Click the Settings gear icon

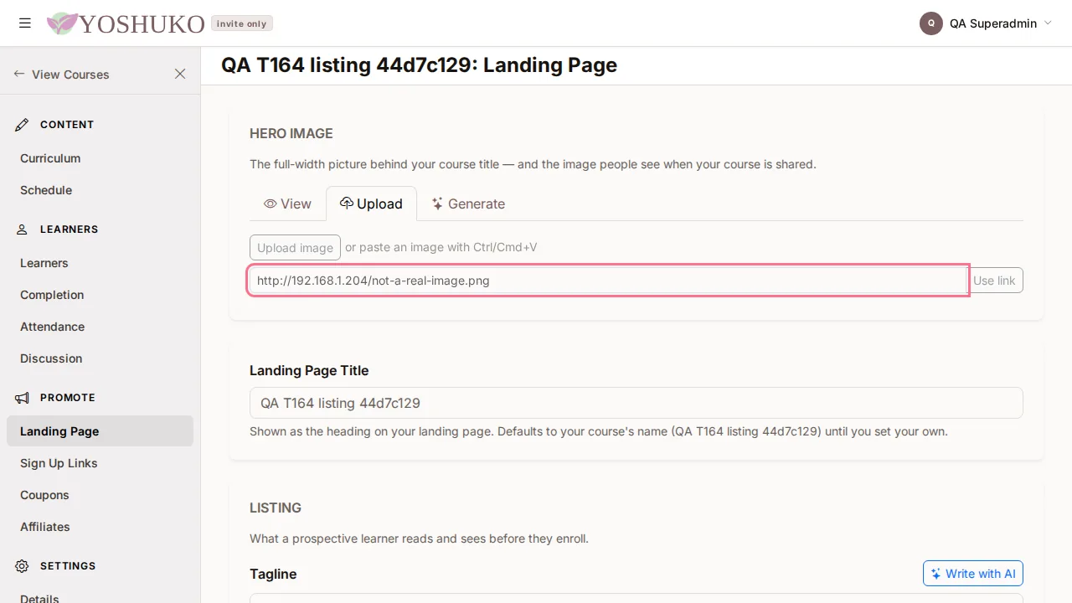pyautogui.click(x=23, y=566)
